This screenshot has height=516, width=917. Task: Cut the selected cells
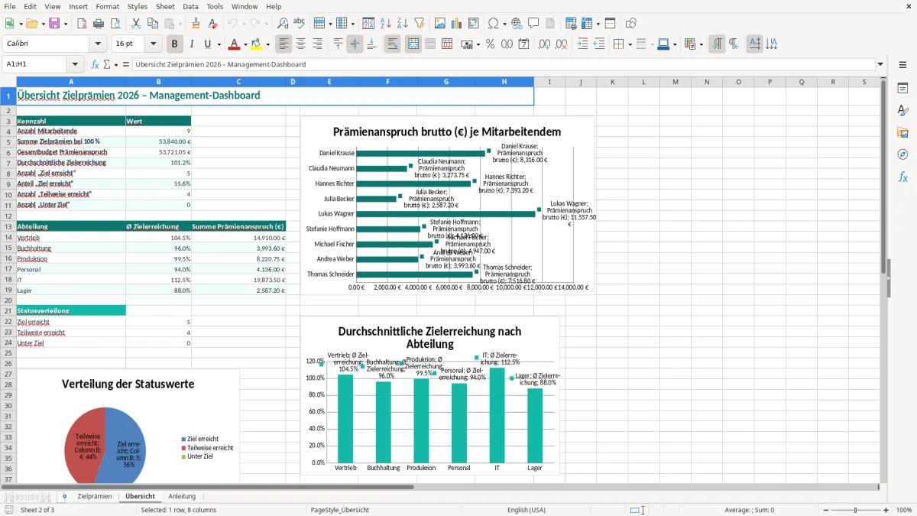click(x=135, y=24)
